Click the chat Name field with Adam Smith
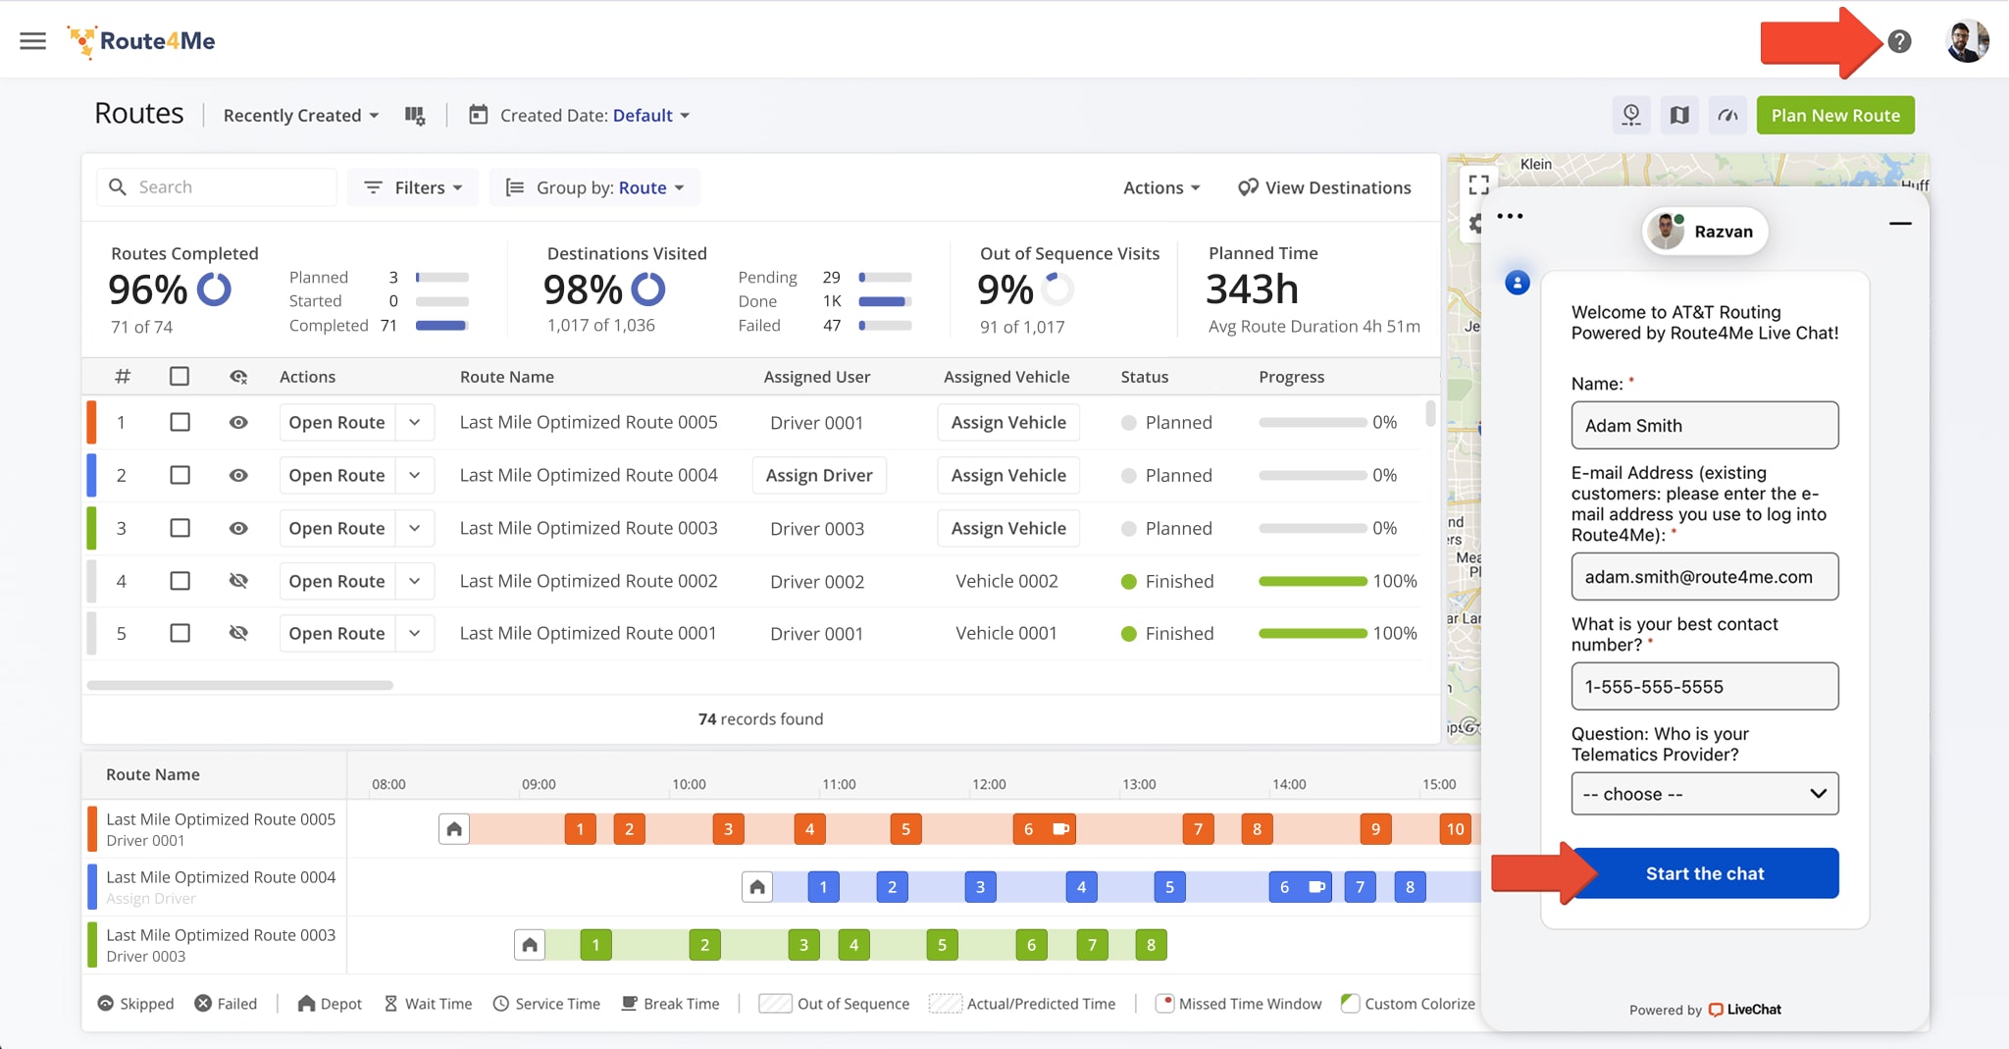This screenshot has height=1049, width=2009. click(x=1705, y=425)
